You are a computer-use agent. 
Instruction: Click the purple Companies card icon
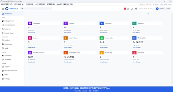point(30,23)
